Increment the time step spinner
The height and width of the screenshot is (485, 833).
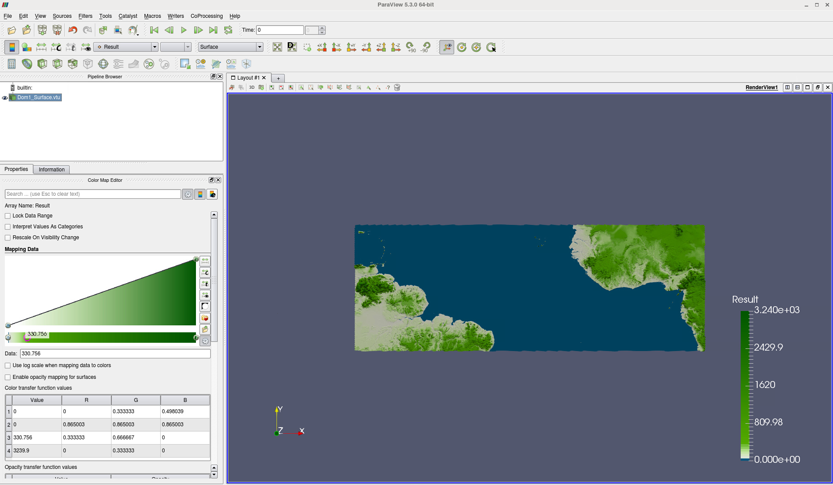(322, 28)
